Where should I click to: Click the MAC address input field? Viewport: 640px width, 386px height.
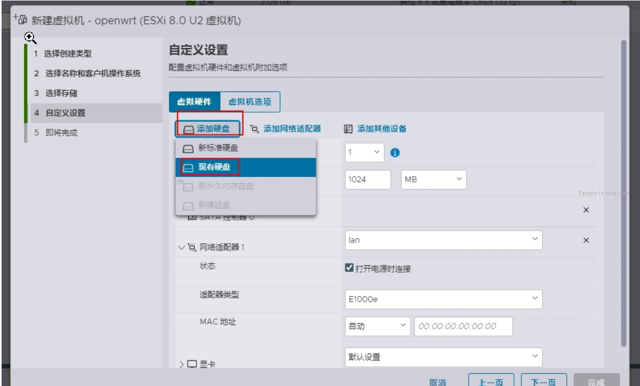(463, 326)
